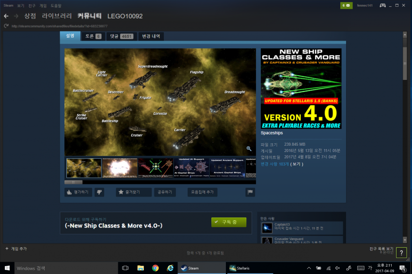Image resolution: width=412 pixels, height=274 pixels.
Task: Add to favorites with star button
Action: (x=134, y=192)
